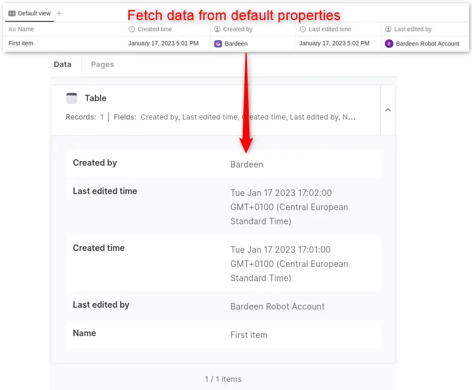Add a new view with the plus icon
472x390 pixels.
click(x=59, y=13)
